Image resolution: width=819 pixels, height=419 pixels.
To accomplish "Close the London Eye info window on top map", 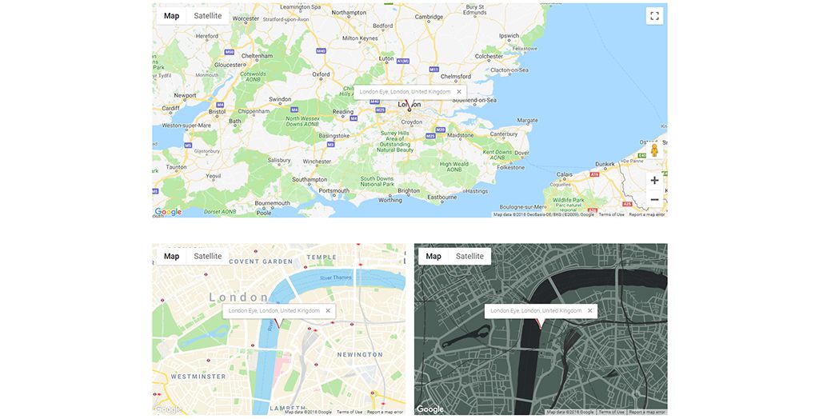I will 459,91.
